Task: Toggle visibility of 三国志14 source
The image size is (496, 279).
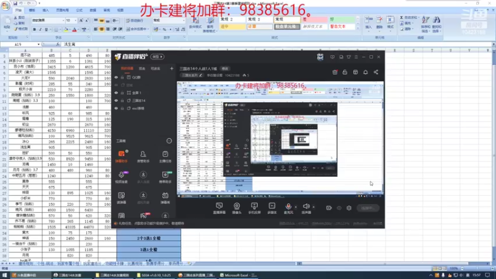Action: (x=116, y=100)
